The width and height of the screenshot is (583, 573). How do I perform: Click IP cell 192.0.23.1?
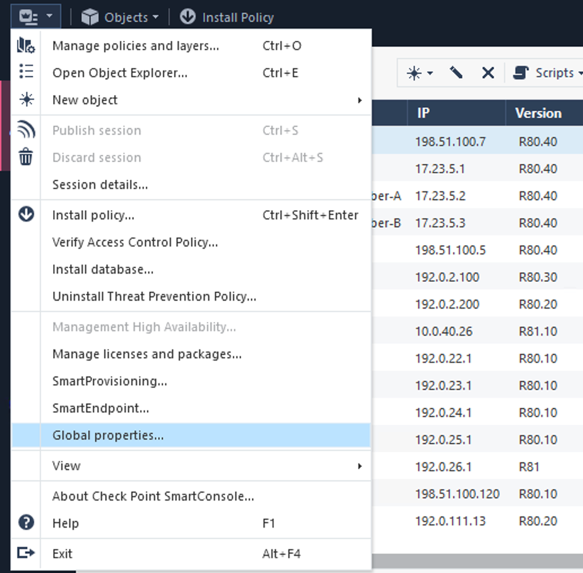click(x=444, y=386)
